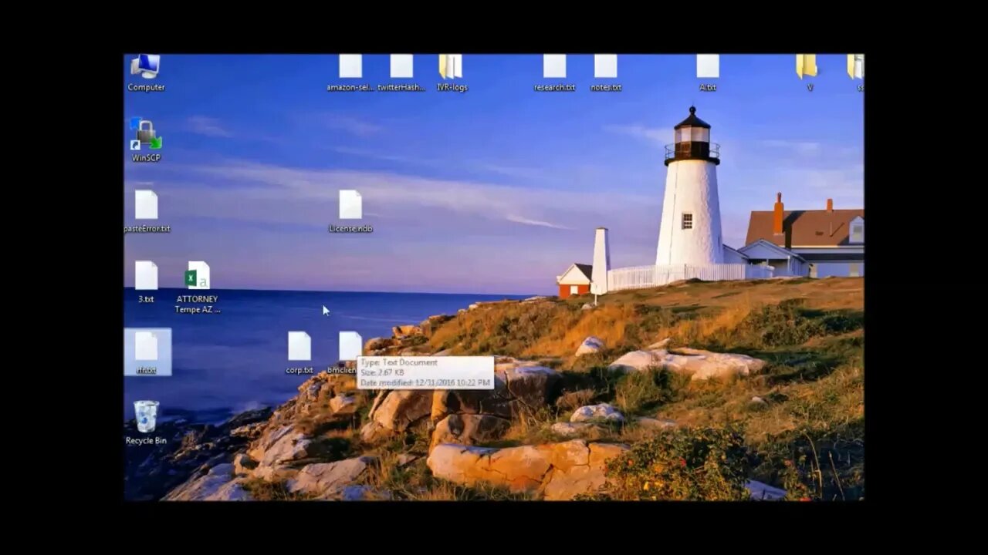Select the research.txt file icon
The height and width of the screenshot is (555, 988).
[554, 72]
